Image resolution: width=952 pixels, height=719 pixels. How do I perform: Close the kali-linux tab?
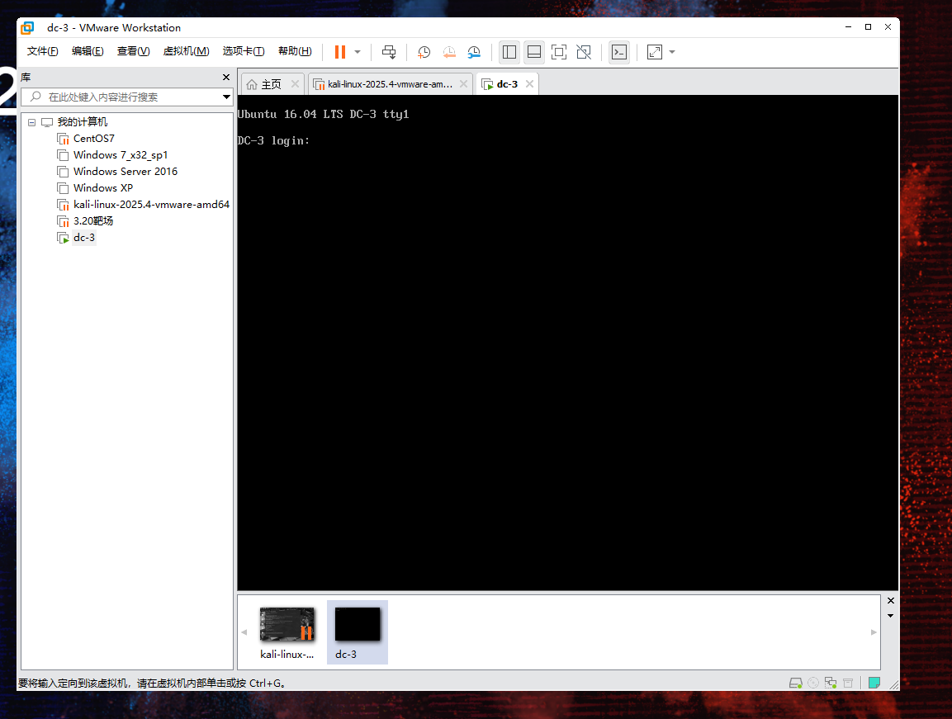pos(464,84)
